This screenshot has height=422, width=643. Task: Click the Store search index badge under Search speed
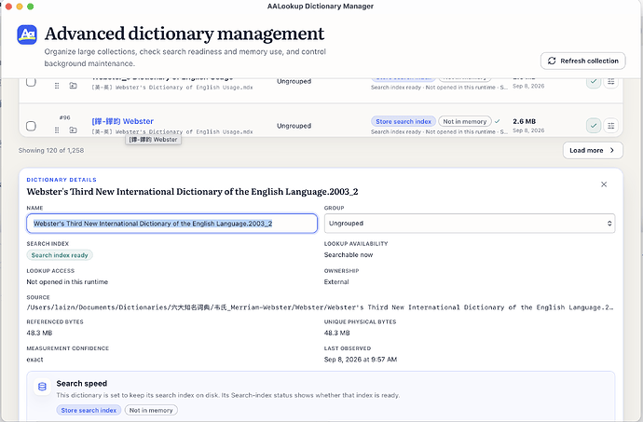[89, 410]
